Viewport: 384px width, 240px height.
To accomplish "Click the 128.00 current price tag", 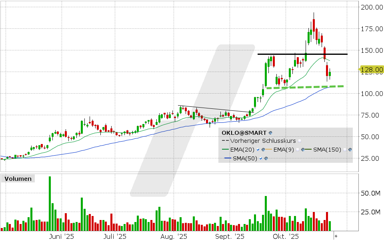I will 372,70.
